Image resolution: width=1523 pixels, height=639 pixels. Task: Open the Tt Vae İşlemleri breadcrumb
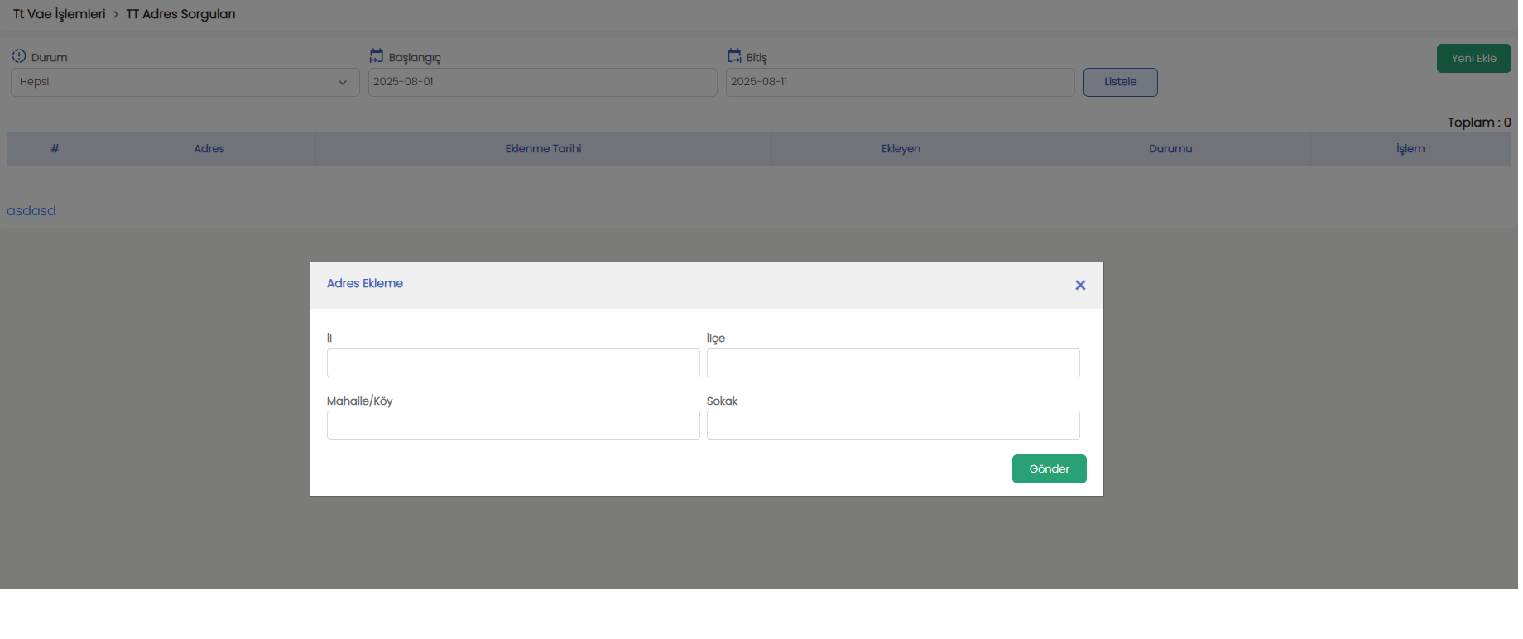[60, 14]
